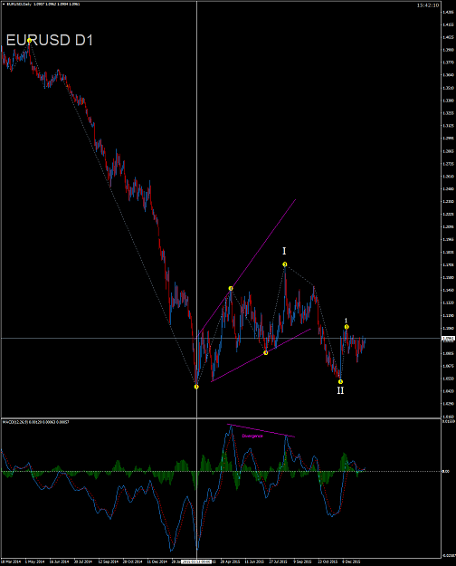Screen dimensions: 456x566
Task: Click the 8 Dec 2015 date label
Action: pyautogui.click(x=351, y=561)
